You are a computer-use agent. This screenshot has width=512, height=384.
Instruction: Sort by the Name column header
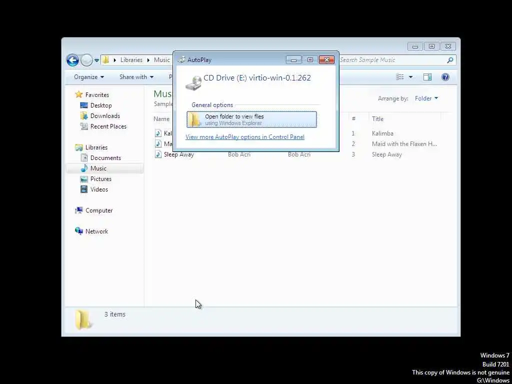coord(161,119)
